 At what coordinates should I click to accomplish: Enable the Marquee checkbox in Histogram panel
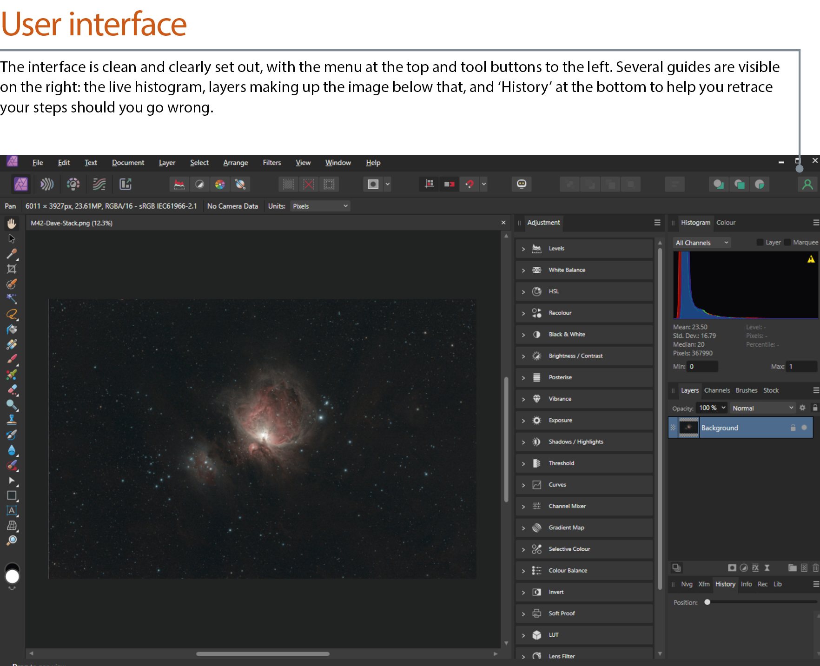[787, 242]
